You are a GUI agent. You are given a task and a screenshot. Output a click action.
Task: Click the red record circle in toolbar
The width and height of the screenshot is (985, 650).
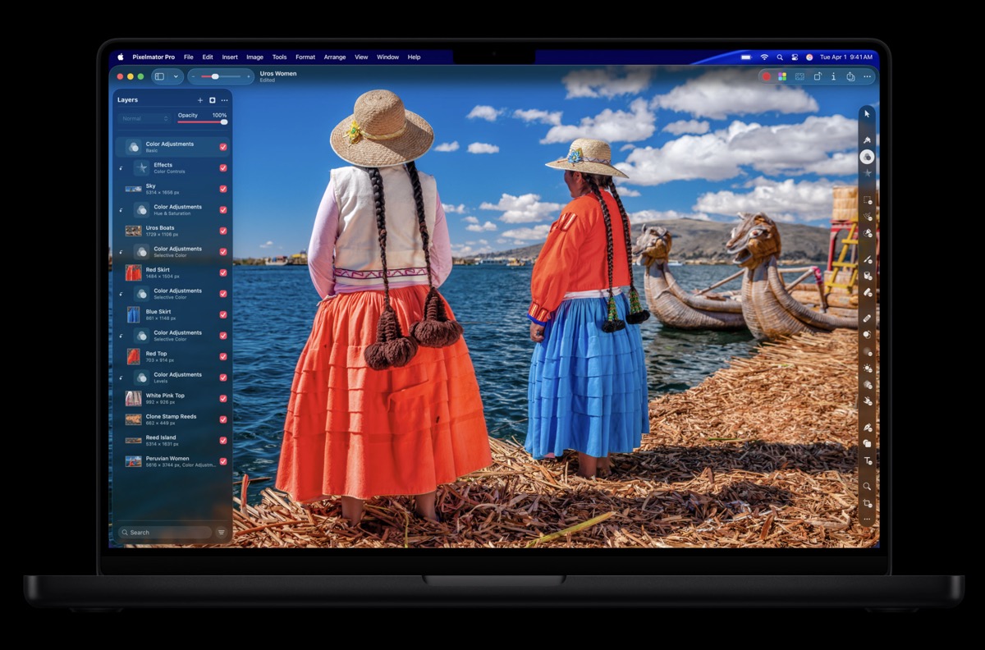767,76
